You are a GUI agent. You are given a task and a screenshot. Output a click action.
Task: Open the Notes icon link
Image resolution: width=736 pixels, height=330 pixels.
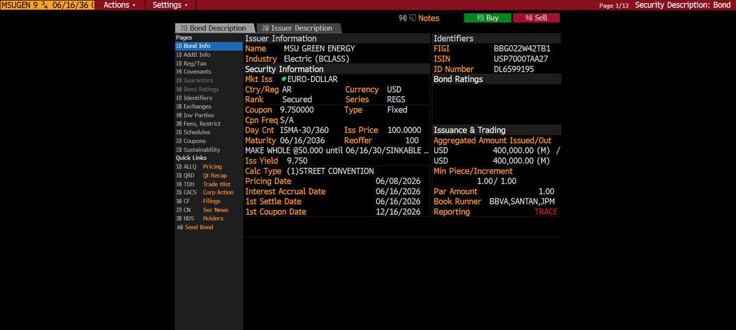420,18
